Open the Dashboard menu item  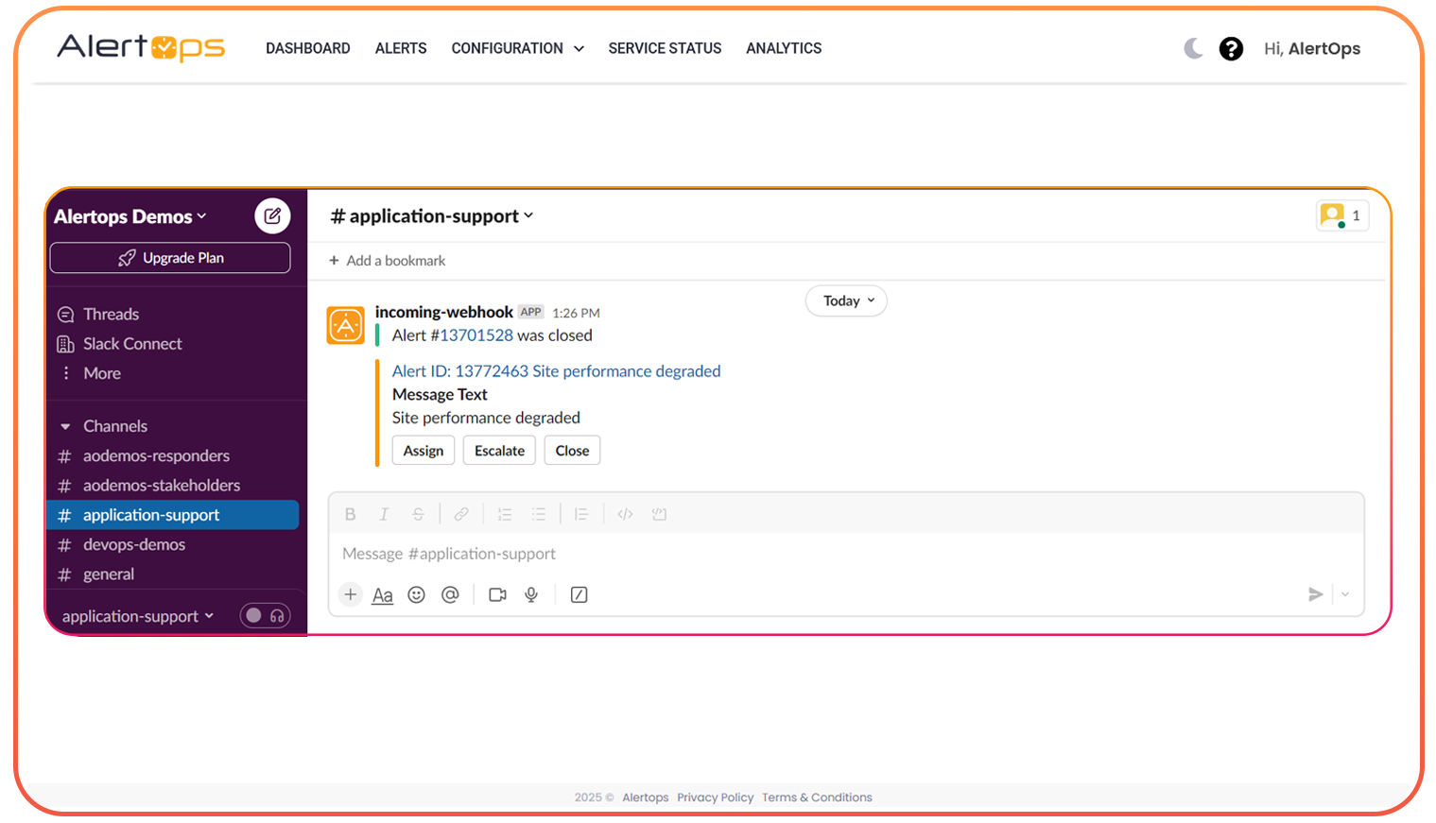tap(307, 48)
